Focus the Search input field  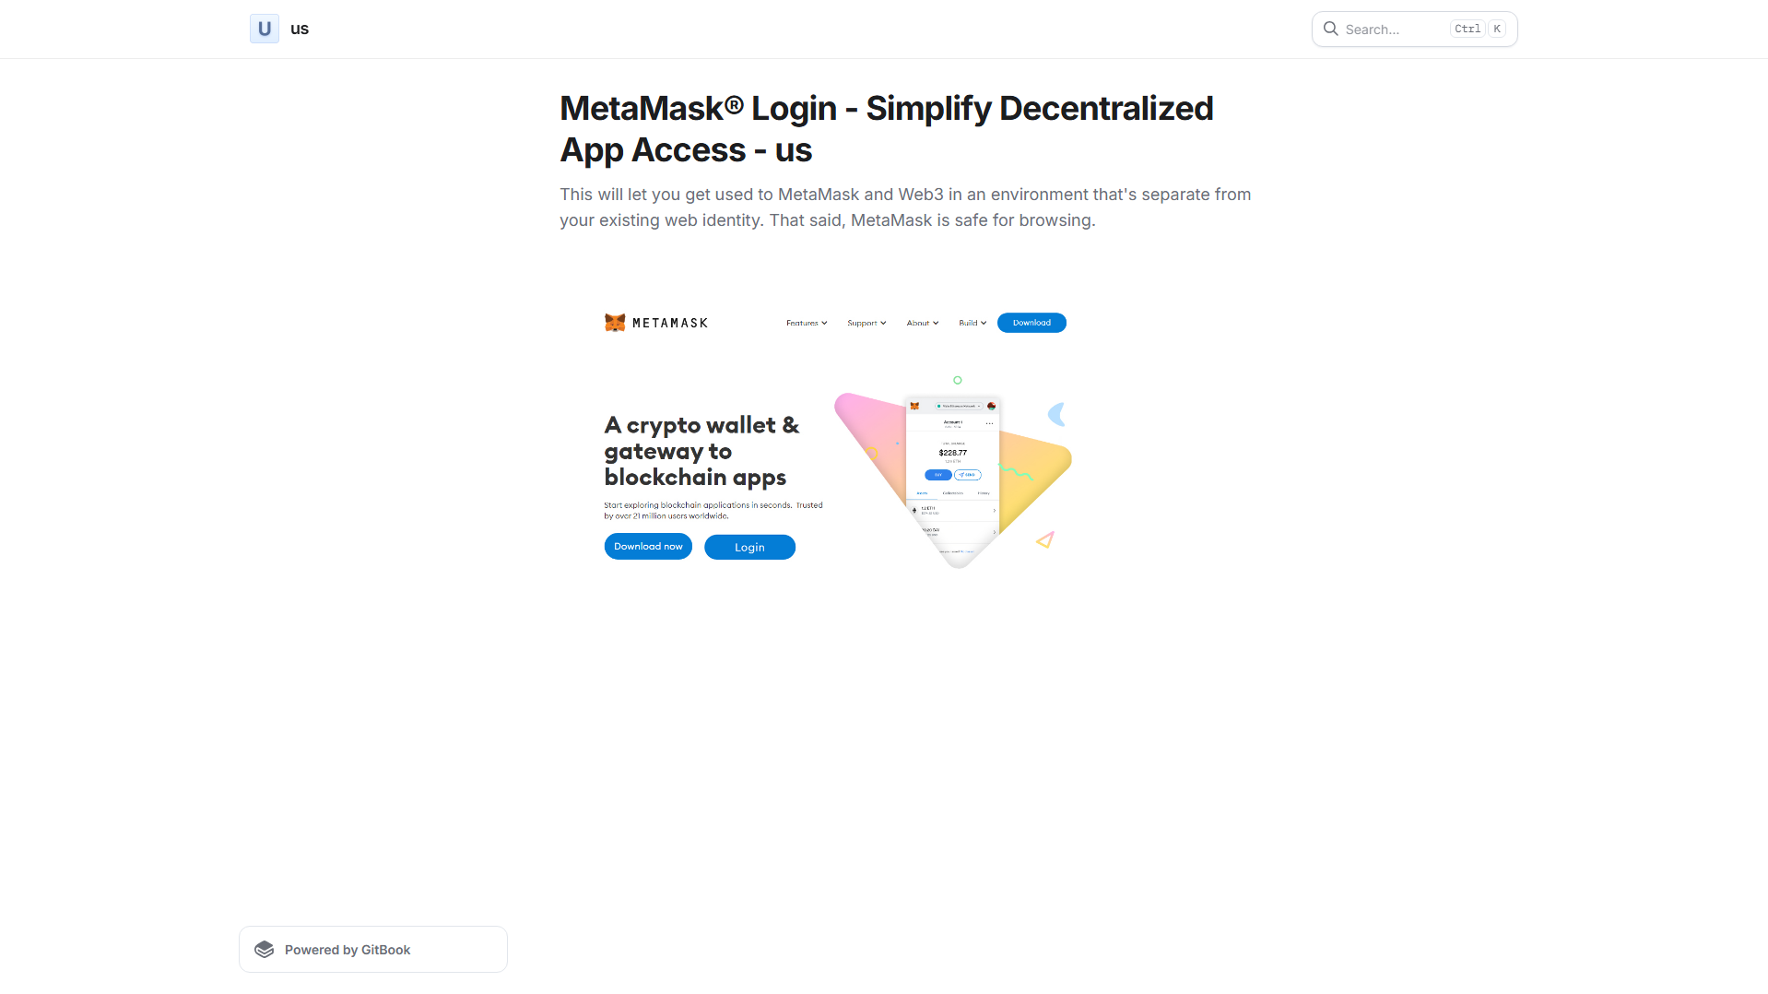pos(1414,29)
